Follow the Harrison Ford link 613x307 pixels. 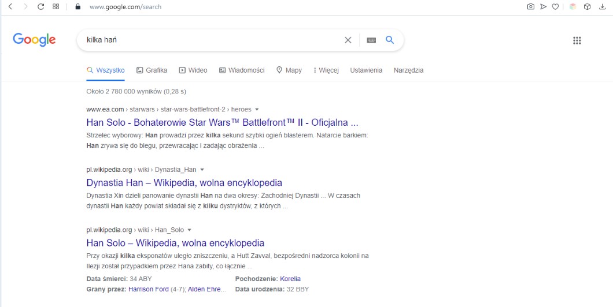pyautogui.click(x=148, y=289)
